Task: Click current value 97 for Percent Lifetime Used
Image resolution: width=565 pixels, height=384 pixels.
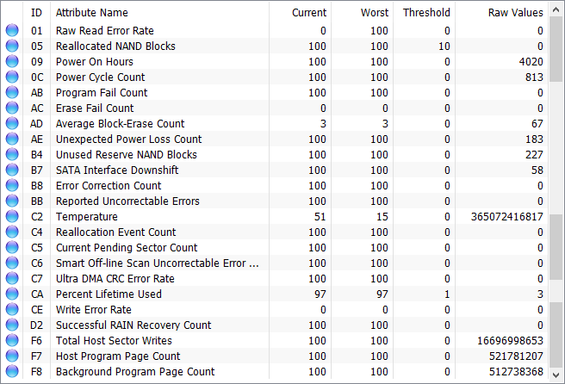Action: 320,294
